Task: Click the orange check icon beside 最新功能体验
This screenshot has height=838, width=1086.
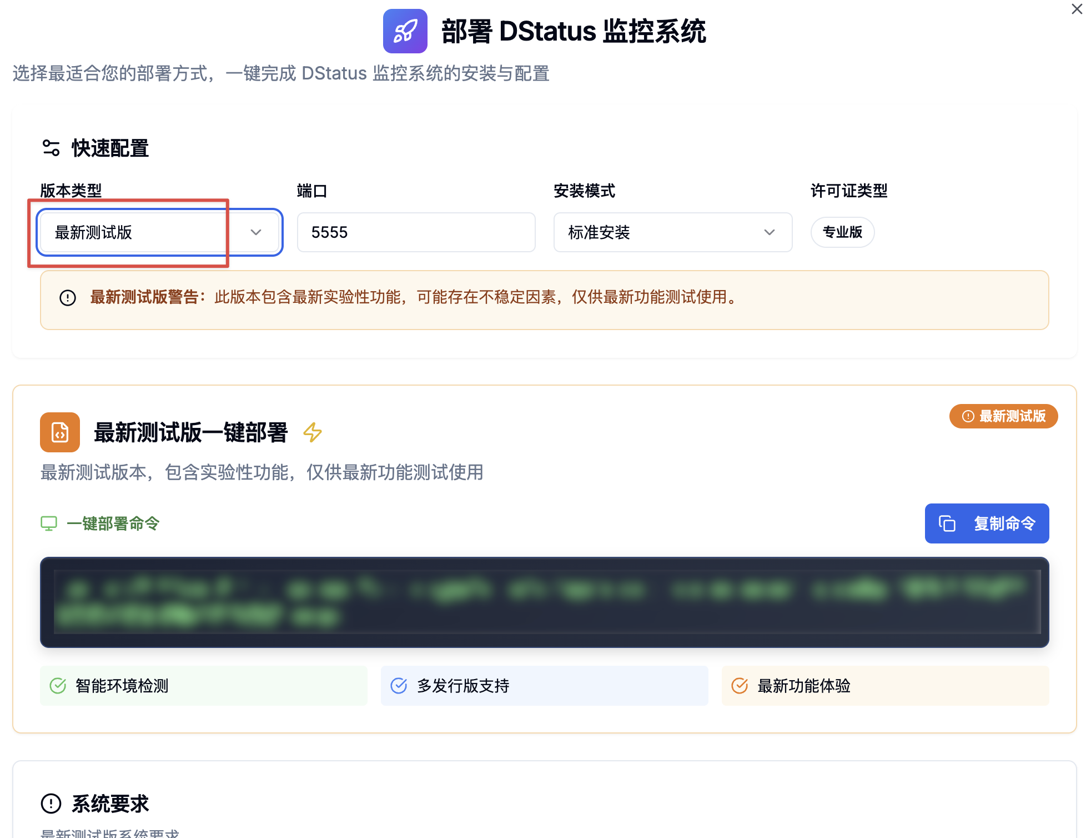Action: click(x=739, y=686)
